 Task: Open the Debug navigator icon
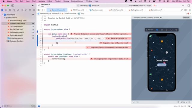pos(26,10)
